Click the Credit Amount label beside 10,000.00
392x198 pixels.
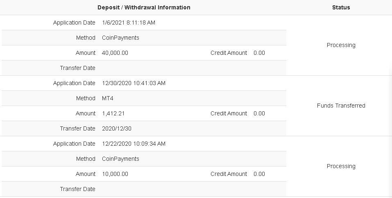pyautogui.click(x=229, y=174)
